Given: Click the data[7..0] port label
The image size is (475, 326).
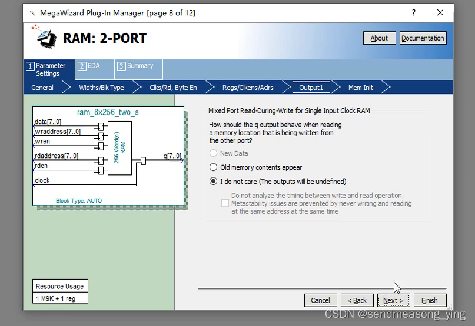Looking at the screenshot, I should click(x=48, y=122).
